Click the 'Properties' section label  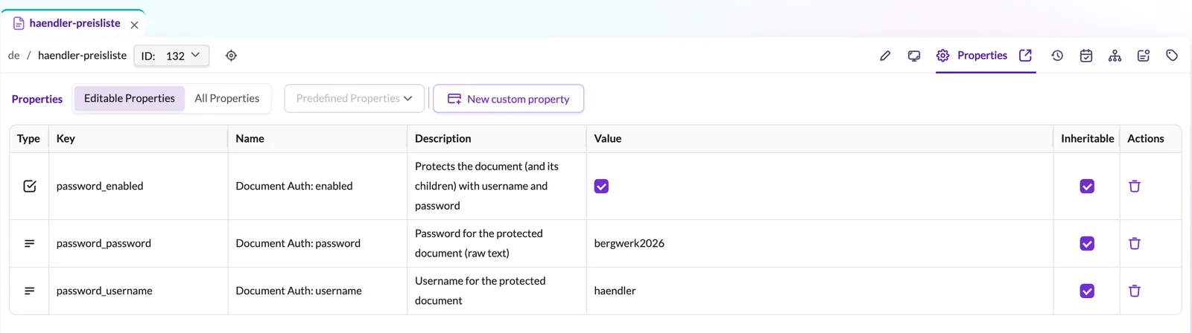pos(37,99)
